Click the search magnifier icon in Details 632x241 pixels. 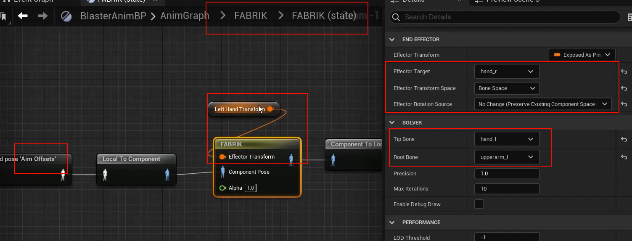[396, 17]
